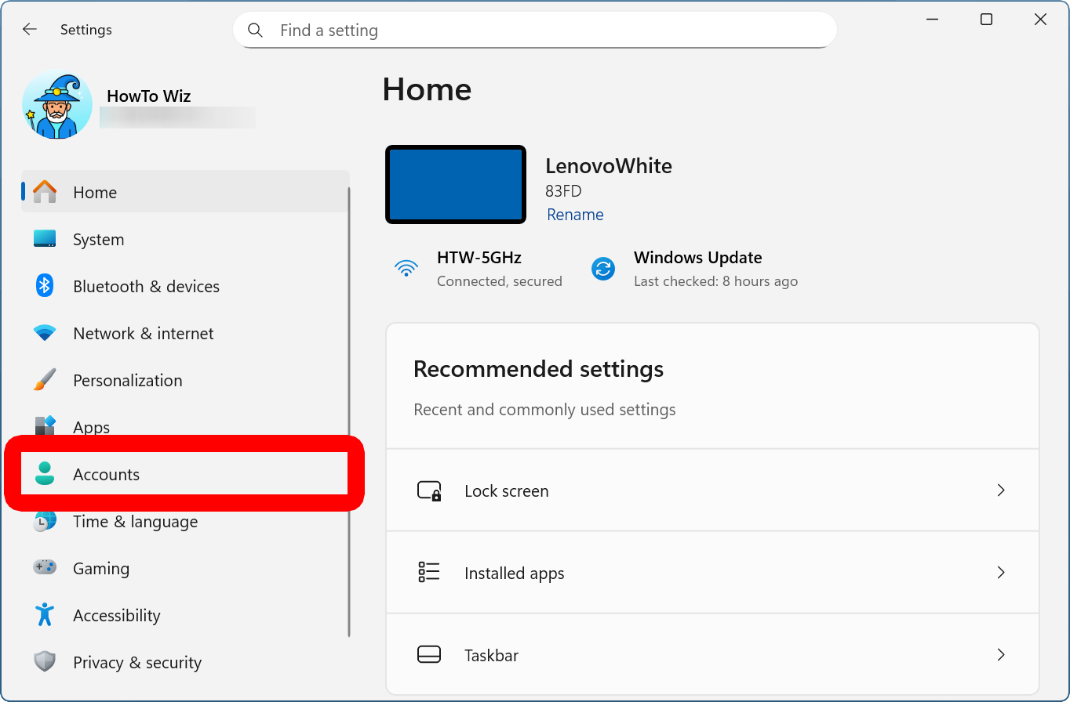Click the Accounts person icon
This screenshot has height=702, width=1070.
coord(45,474)
